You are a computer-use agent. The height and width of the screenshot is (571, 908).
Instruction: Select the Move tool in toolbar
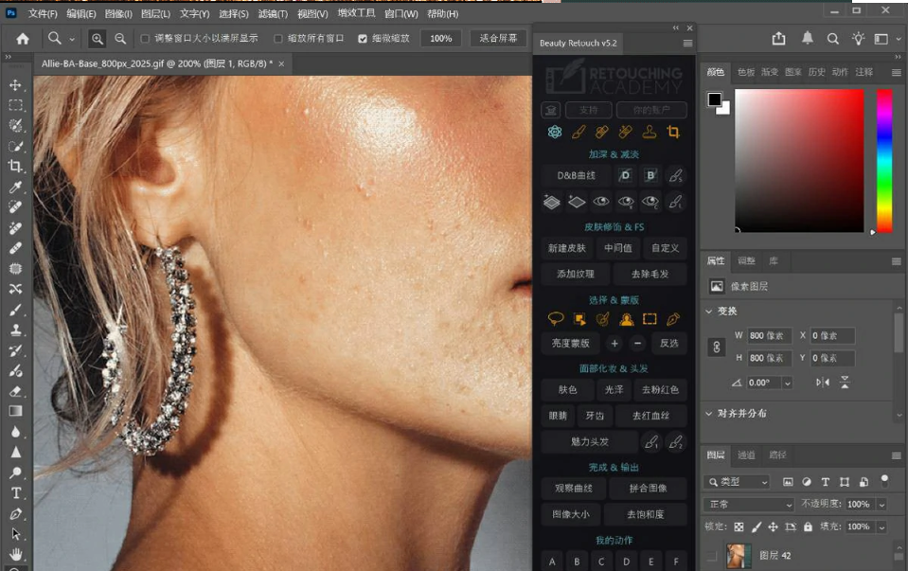pyautogui.click(x=15, y=85)
